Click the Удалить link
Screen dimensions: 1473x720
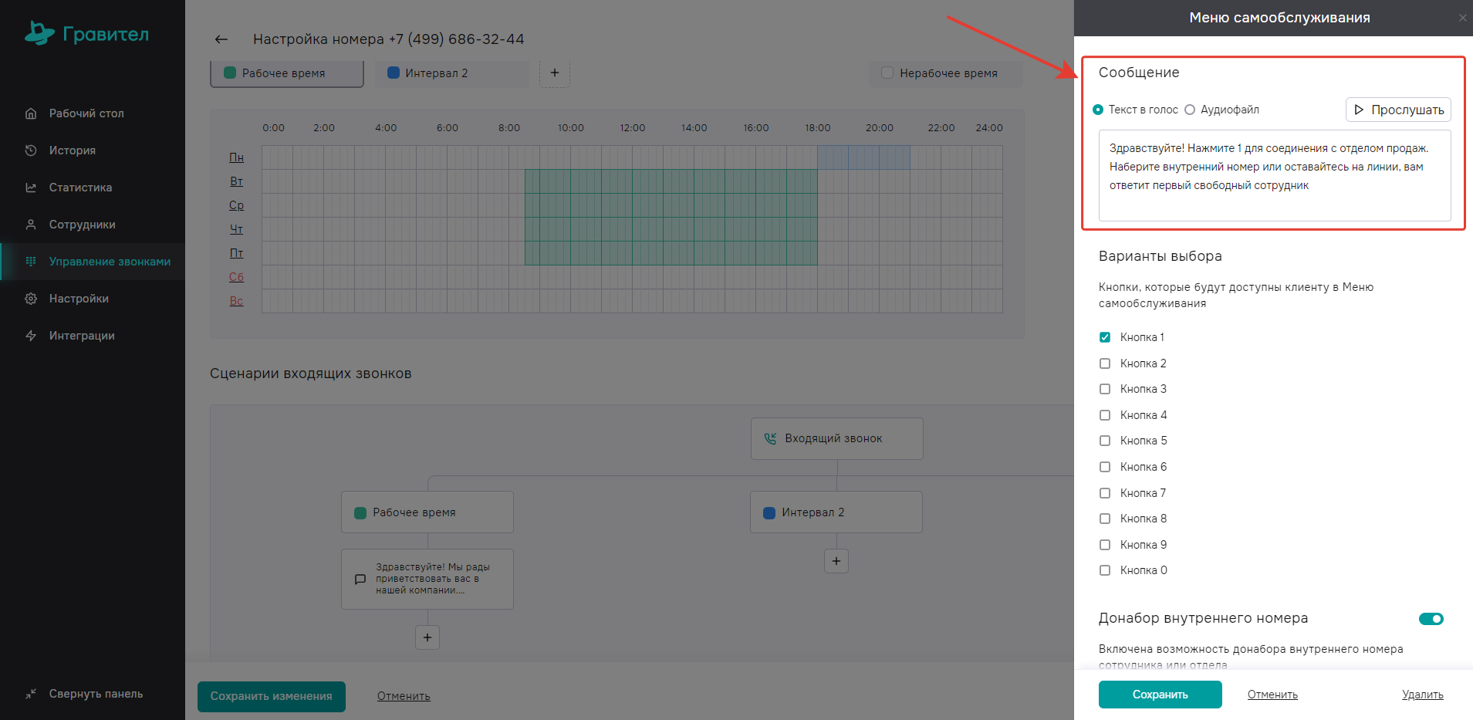click(x=1422, y=695)
